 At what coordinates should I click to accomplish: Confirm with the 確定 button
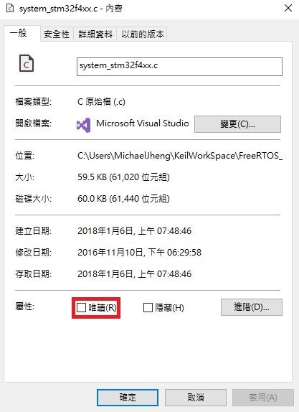pyautogui.click(x=128, y=398)
